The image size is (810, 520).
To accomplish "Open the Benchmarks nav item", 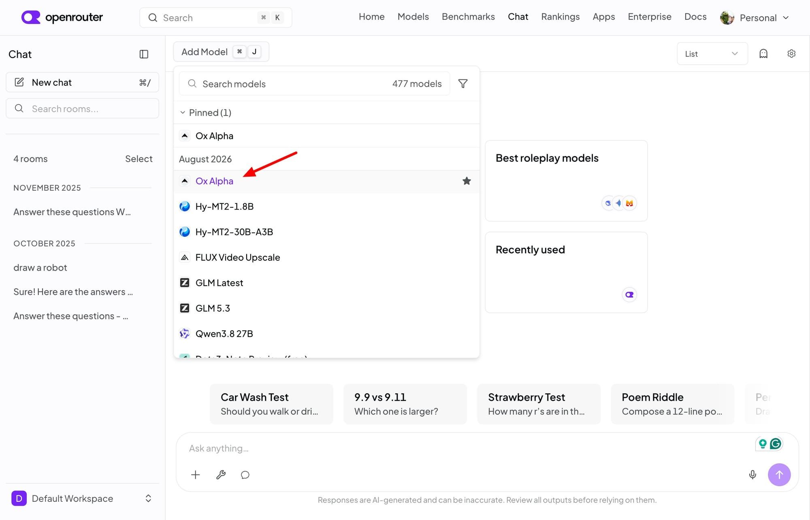I will 468,17.
